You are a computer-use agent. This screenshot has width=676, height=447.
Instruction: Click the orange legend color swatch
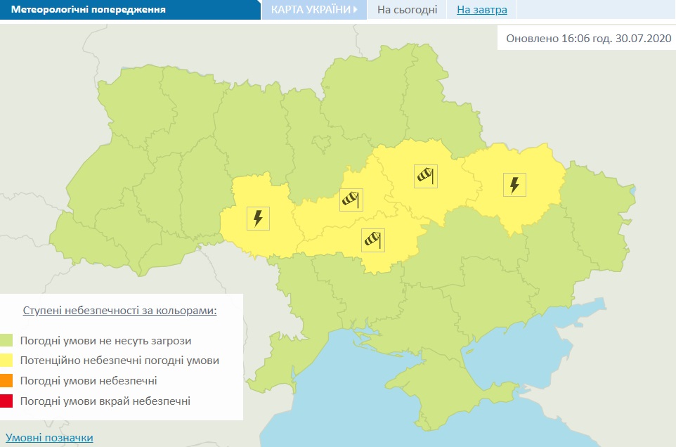[8, 381]
